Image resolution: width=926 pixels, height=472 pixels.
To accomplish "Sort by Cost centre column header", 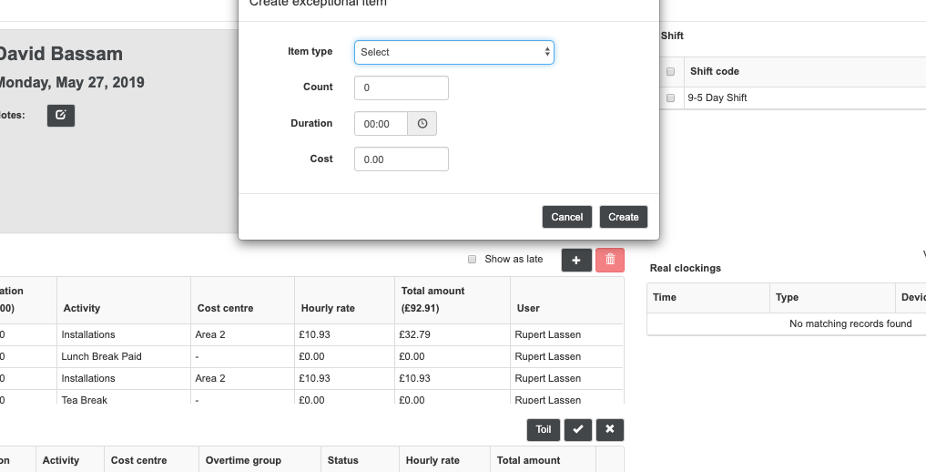I will pos(225,308).
